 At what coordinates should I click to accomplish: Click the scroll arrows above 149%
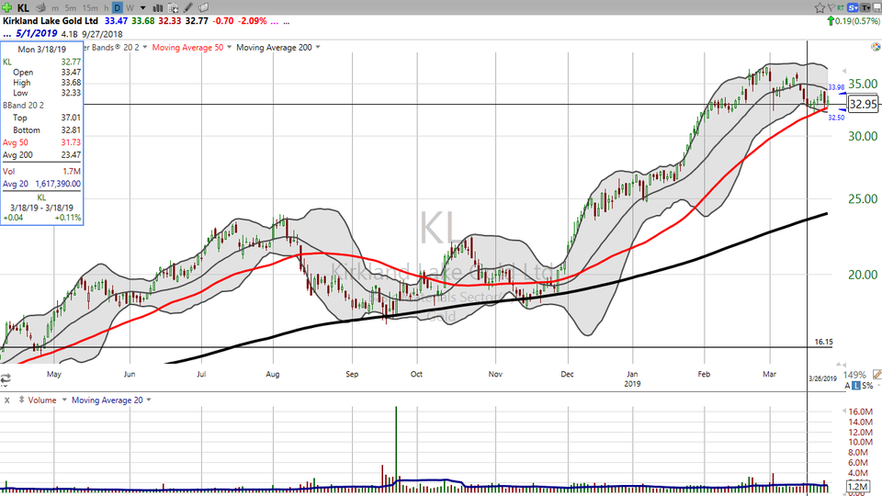(842, 364)
